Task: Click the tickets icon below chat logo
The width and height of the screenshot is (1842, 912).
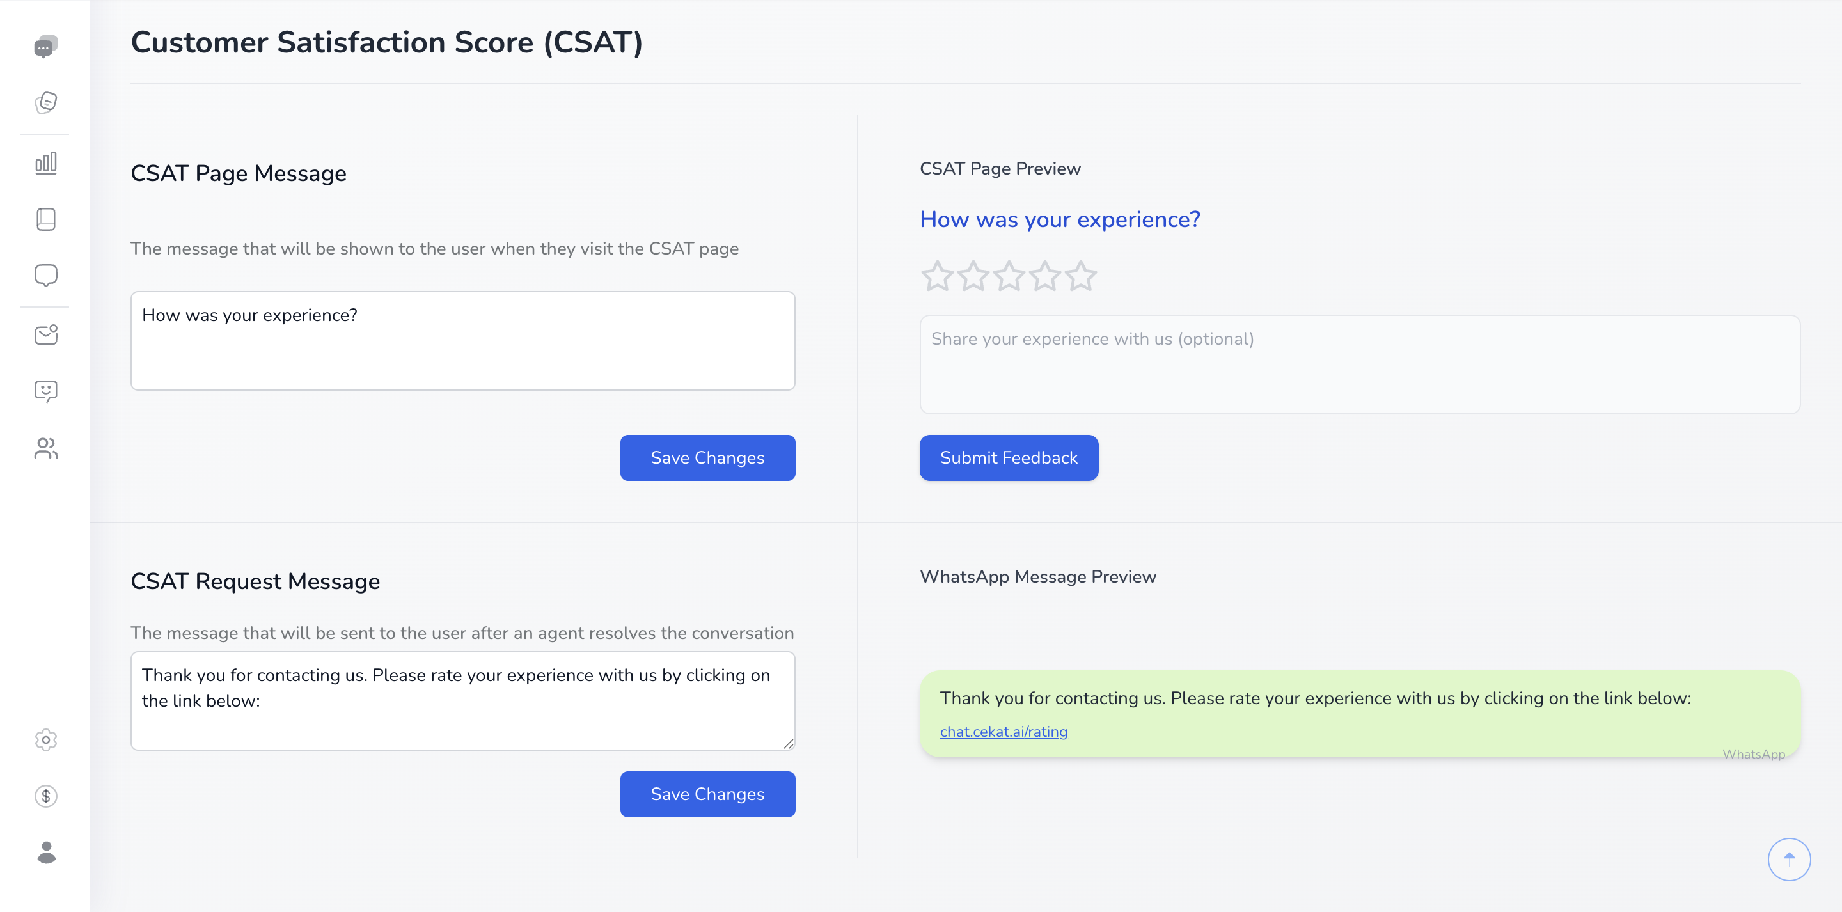Action: 46,102
